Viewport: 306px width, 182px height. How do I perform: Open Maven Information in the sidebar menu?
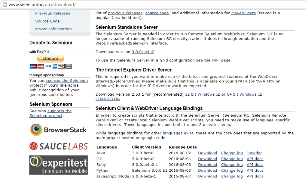(x=53, y=29)
